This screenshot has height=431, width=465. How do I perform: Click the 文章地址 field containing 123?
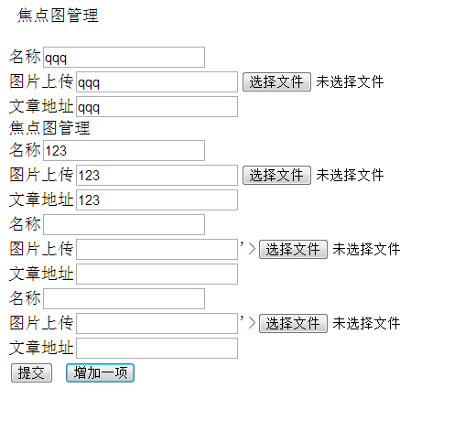(x=157, y=199)
